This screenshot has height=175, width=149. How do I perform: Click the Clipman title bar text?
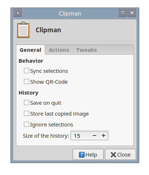coord(70,13)
